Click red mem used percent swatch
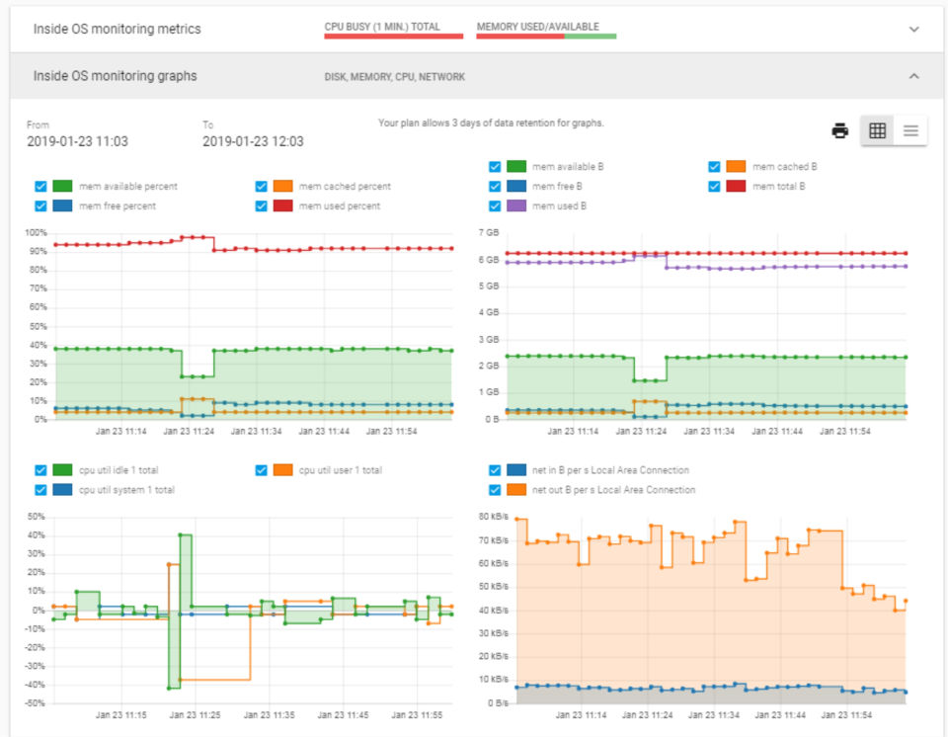This screenshot has height=737, width=948. [x=283, y=205]
